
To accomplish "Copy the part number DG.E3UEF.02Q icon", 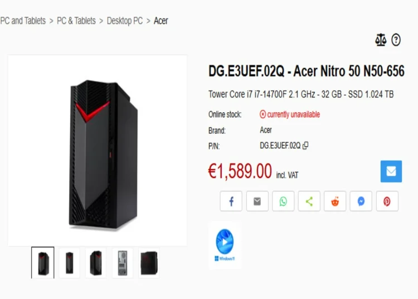I will (x=305, y=146).
